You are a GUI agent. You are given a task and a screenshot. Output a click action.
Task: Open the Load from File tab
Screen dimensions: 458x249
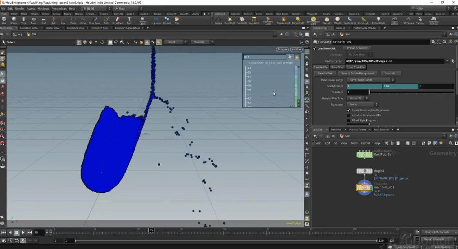pos(356,67)
